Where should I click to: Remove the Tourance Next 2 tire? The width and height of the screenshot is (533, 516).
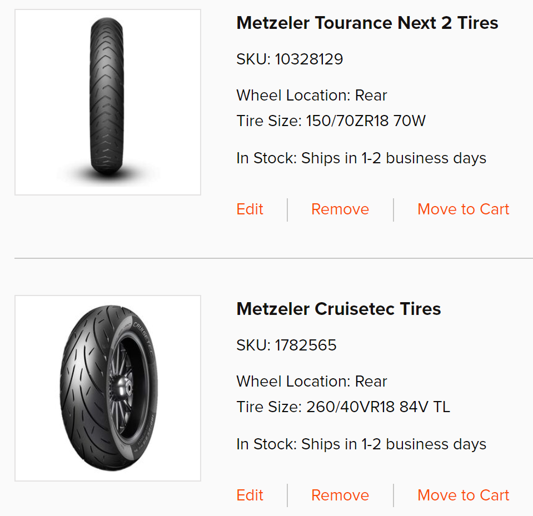[340, 209]
